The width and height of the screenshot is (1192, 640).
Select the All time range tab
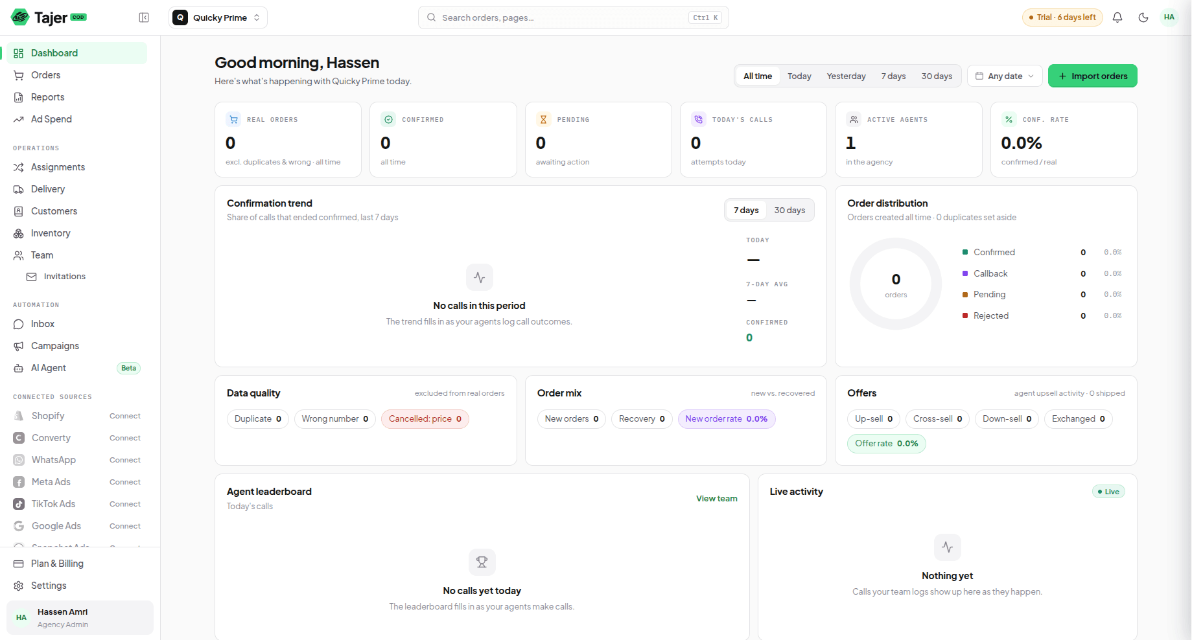click(x=758, y=76)
